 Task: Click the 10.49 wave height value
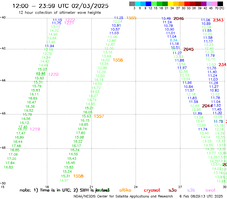coord(166,18)
